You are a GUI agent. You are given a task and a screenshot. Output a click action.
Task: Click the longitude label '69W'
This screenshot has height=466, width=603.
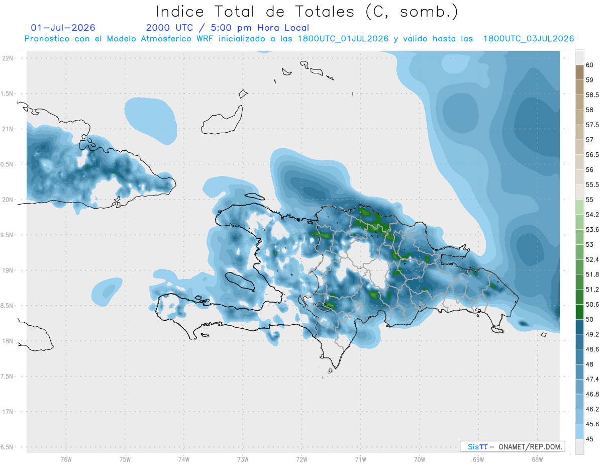point(478,459)
